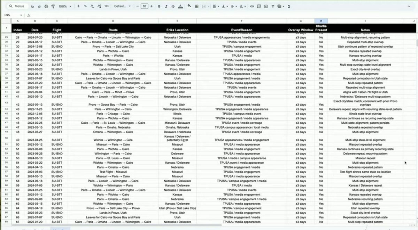This screenshot has height=230, width=418.
Task: Click the Name Box showing H95
Action: click(9, 15)
